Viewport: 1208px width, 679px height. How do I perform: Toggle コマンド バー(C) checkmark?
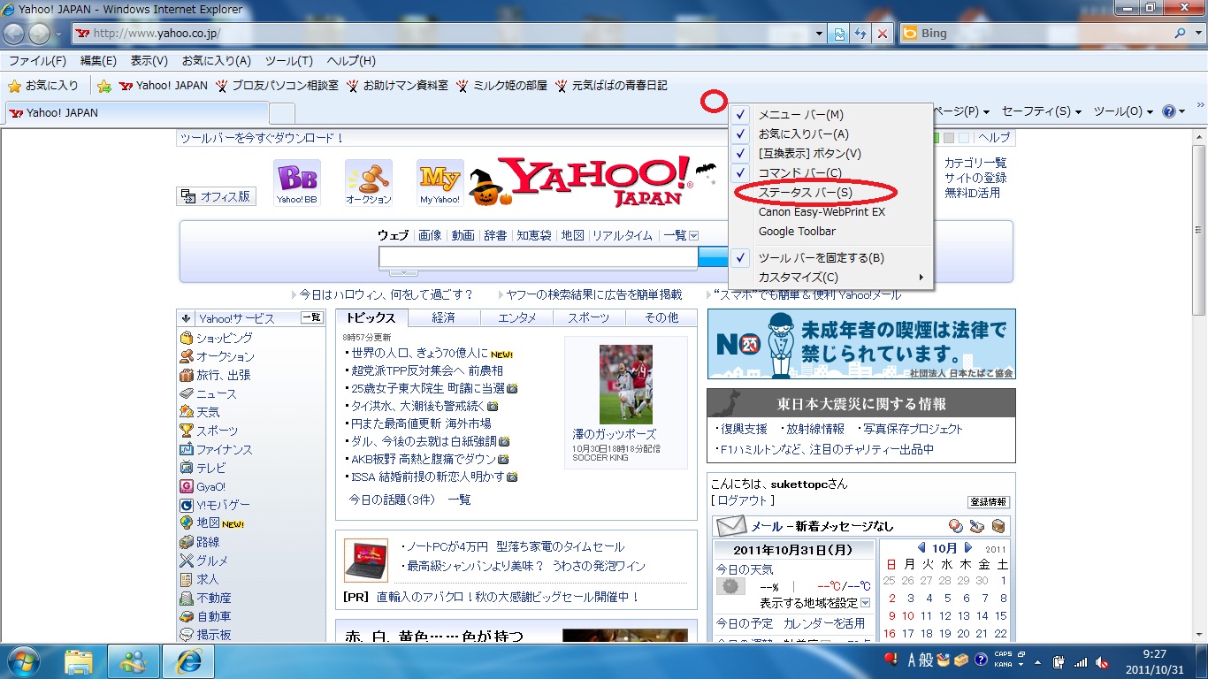click(x=741, y=173)
